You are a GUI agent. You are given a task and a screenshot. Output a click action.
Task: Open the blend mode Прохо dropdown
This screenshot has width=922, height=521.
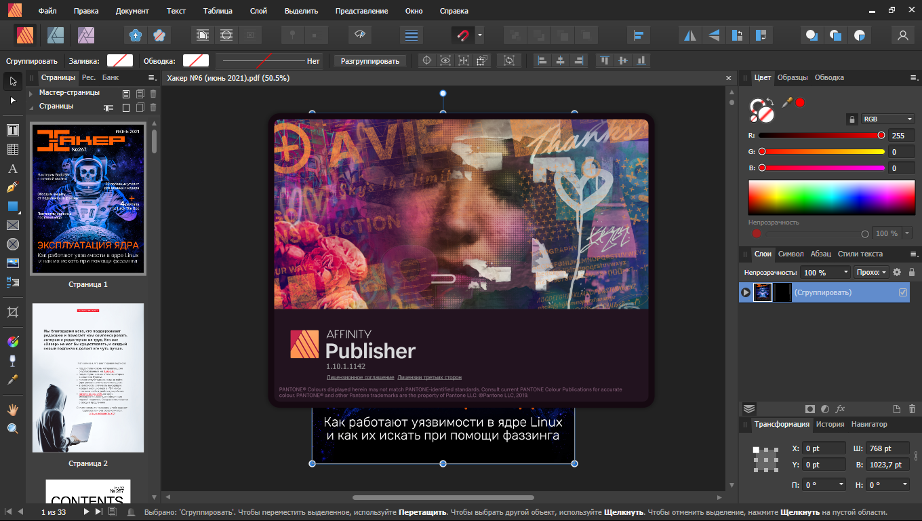[871, 272]
